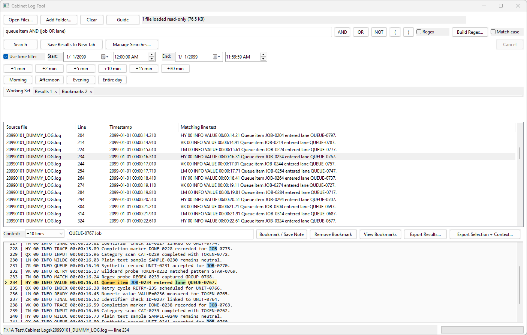Toggle the Use time filter checkbox

(6, 57)
